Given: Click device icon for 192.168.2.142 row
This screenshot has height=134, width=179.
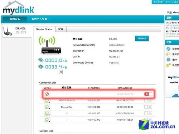Looking at the screenshot, I should point(47,120).
